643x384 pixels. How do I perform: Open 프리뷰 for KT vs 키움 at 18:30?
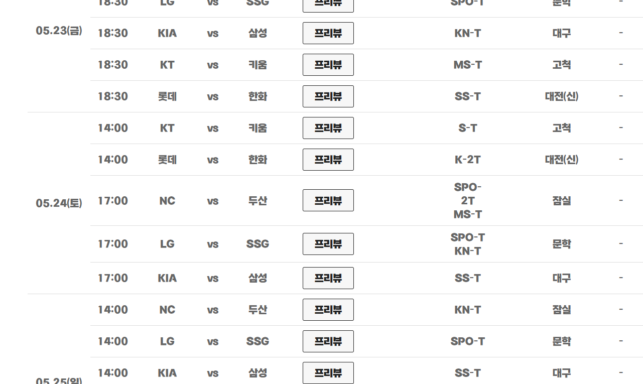[x=328, y=65]
